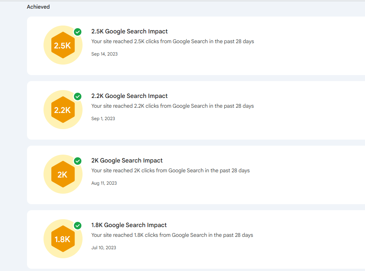Click the green checkmark on 1.8K badge

point(78,226)
